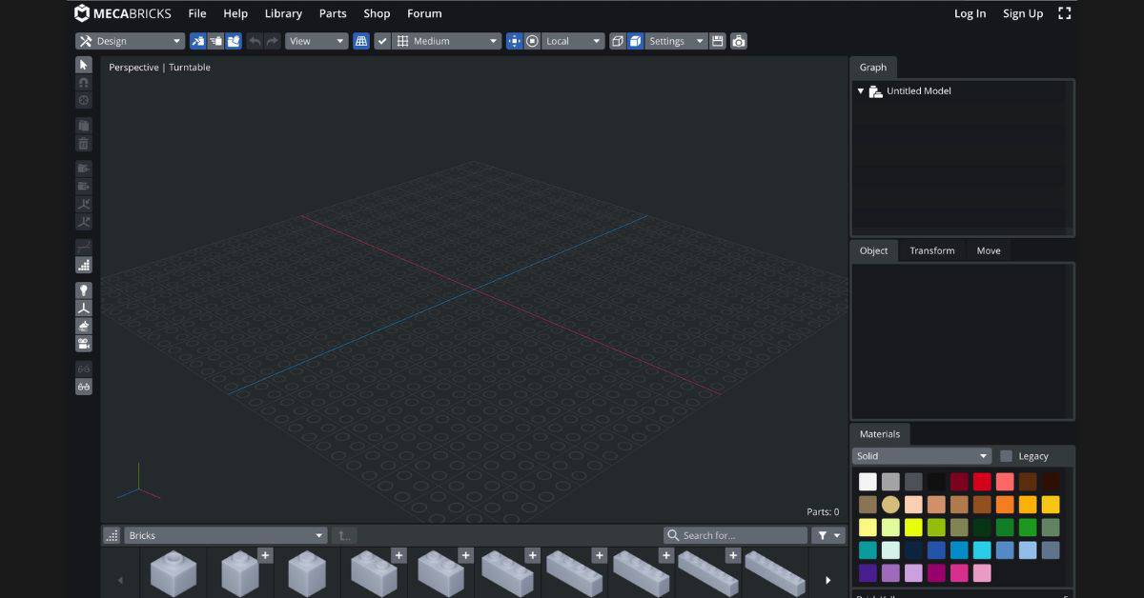Image resolution: width=1144 pixels, height=598 pixels.
Task: Click the fullscreen icon at top right
Action: coord(1065,13)
